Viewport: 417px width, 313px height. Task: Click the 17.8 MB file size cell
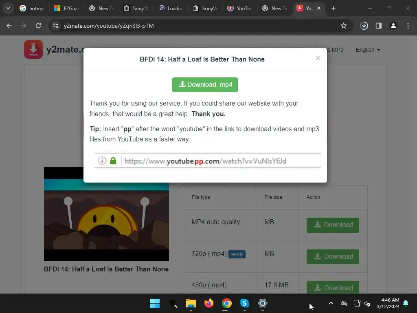click(277, 285)
